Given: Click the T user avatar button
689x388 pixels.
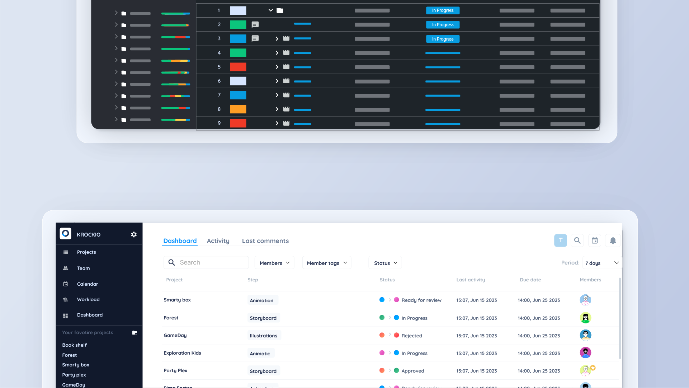Looking at the screenshot, I should click(560, 240).
